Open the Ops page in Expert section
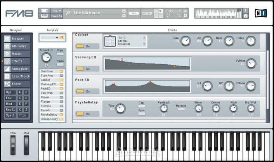The width and height of the screenshot is (274, 162). 10,92
